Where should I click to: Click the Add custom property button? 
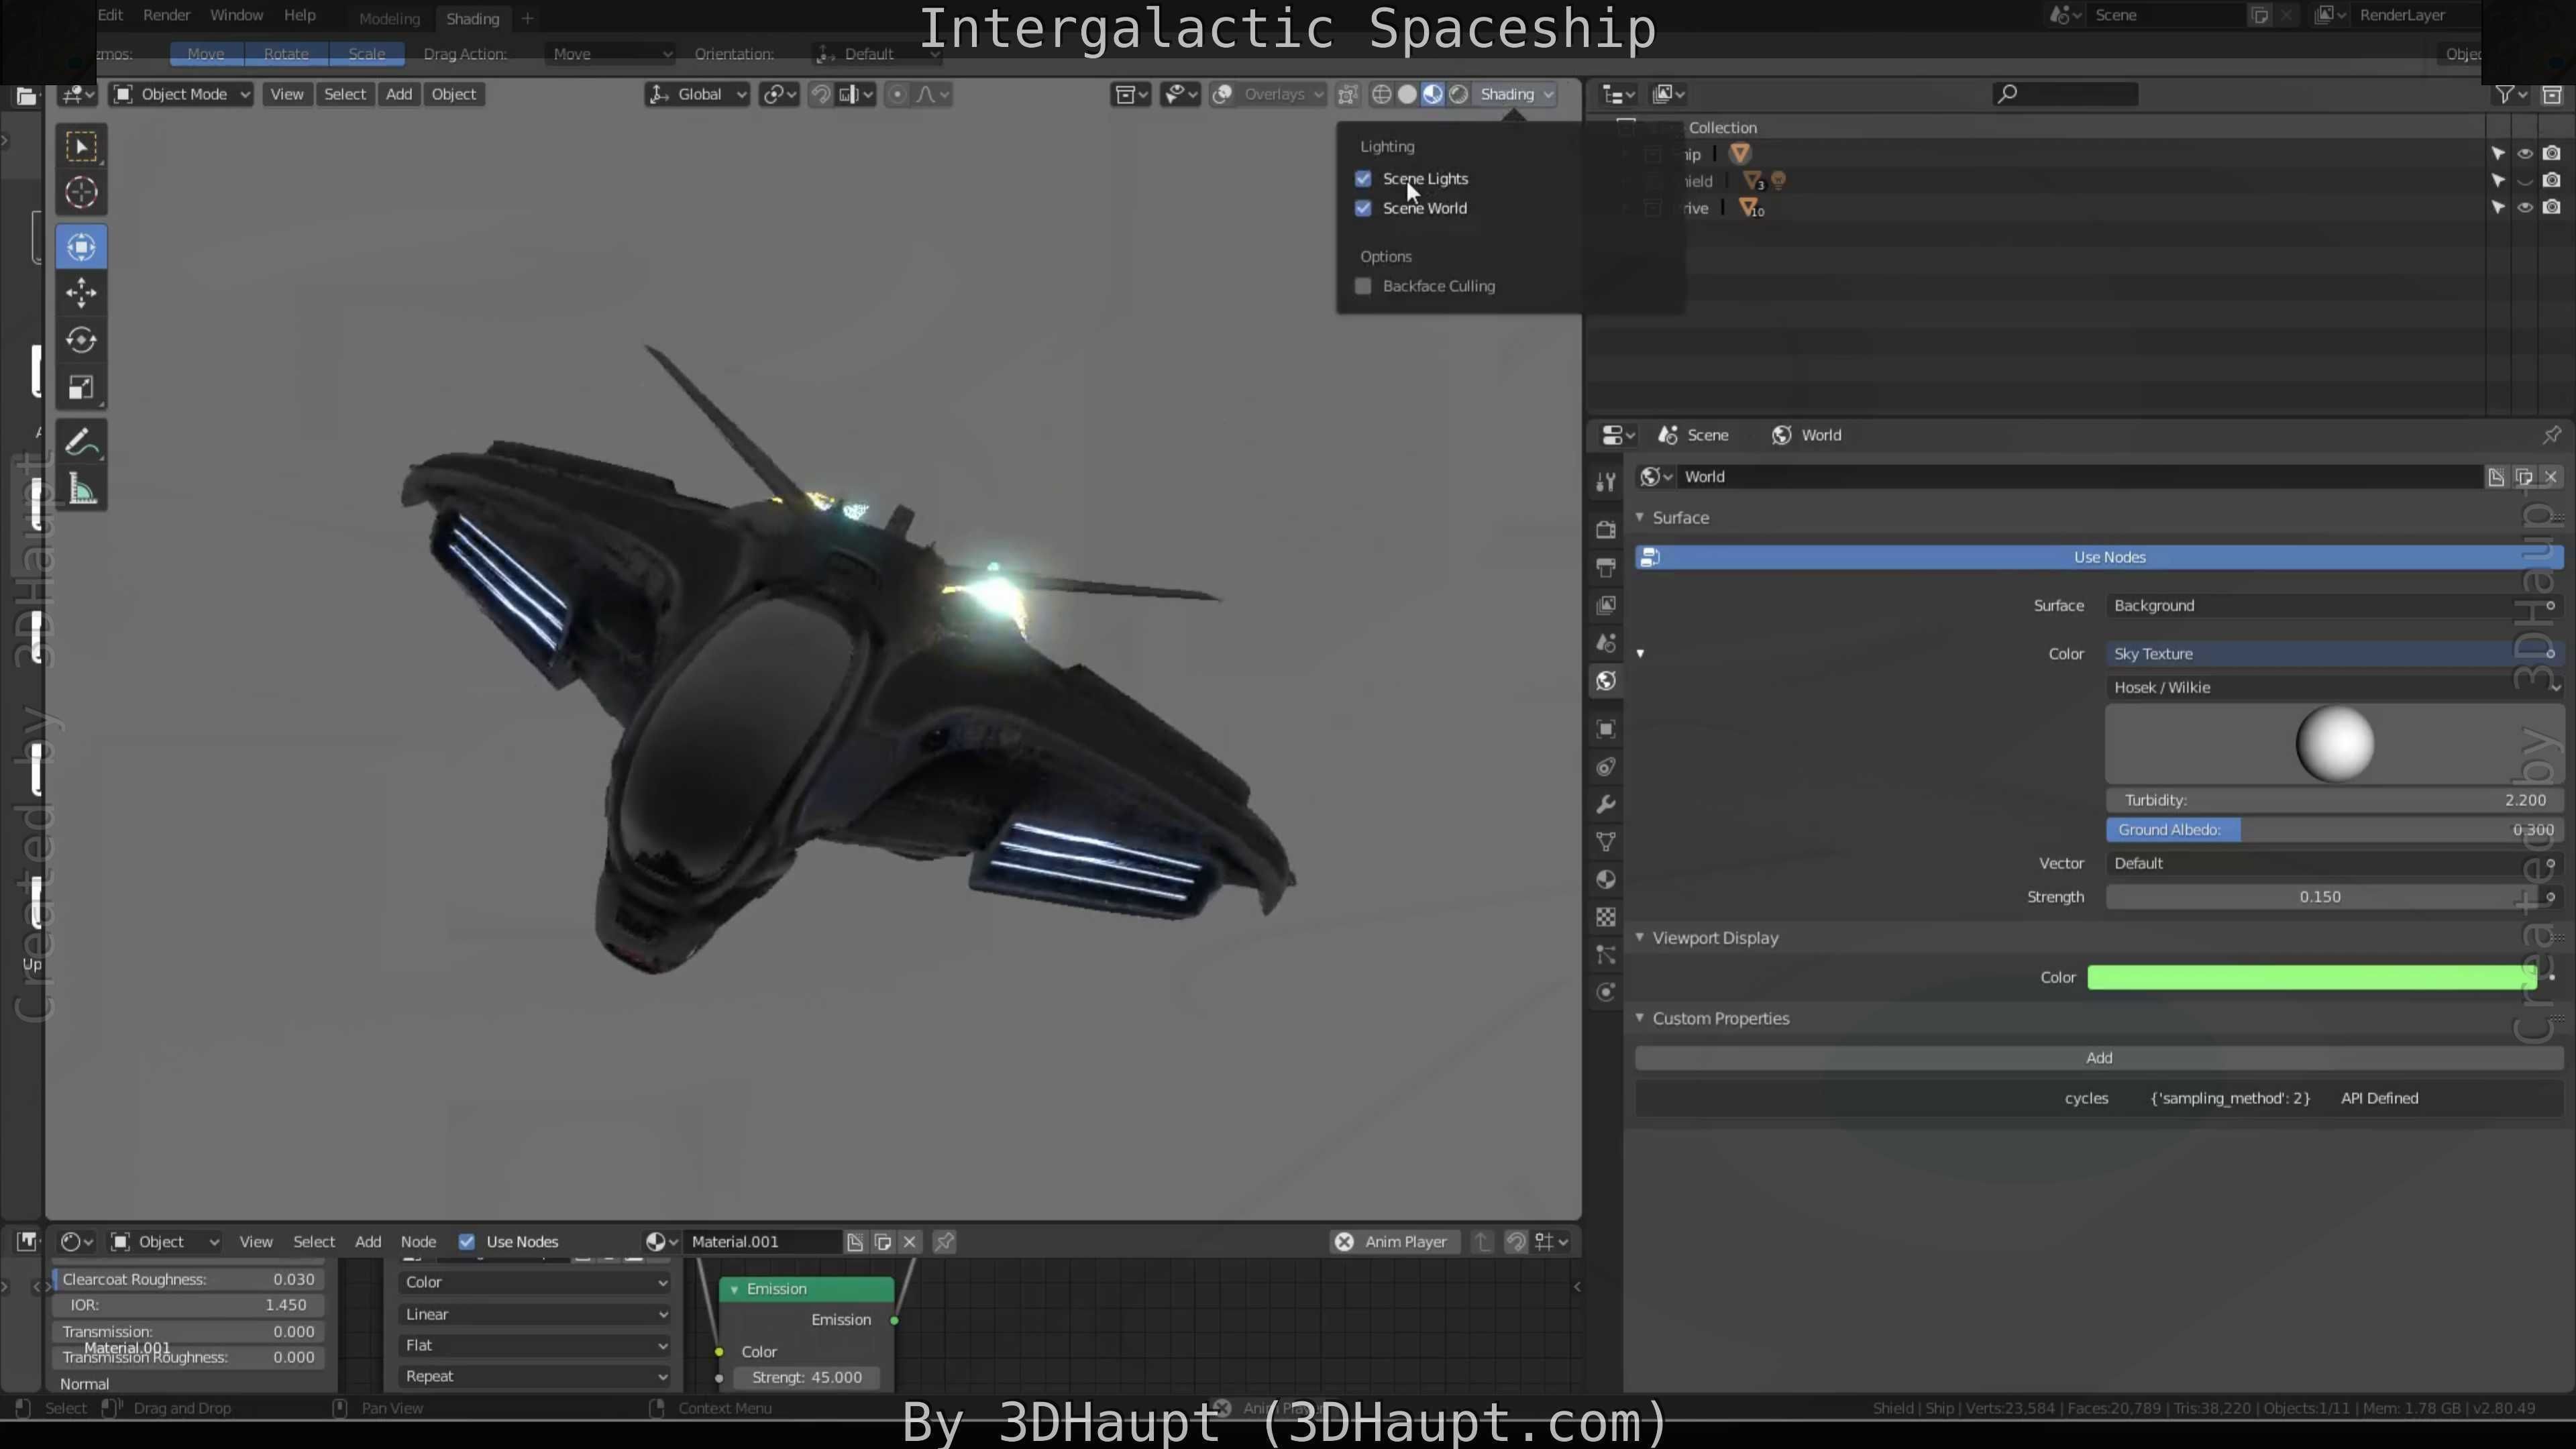tap(2098, 1058)
